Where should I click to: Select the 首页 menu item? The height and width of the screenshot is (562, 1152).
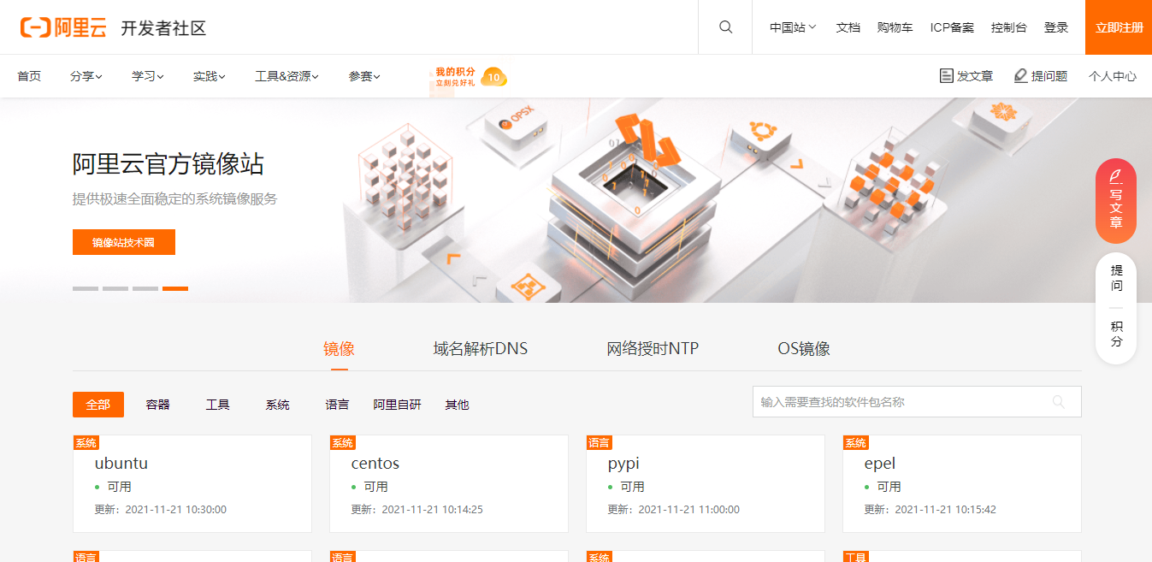click(28, 75)
